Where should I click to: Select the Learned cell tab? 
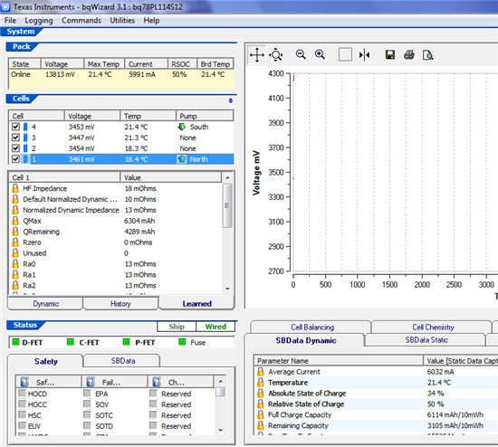pyautogui.click(x=196, y=303)
